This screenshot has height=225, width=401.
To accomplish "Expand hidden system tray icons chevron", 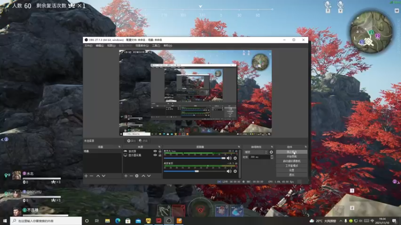I will (x=341, y=220).
